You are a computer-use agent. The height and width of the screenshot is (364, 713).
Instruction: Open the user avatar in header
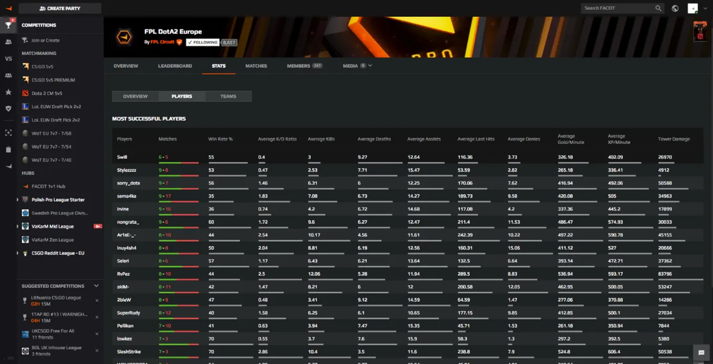[693, 8]
